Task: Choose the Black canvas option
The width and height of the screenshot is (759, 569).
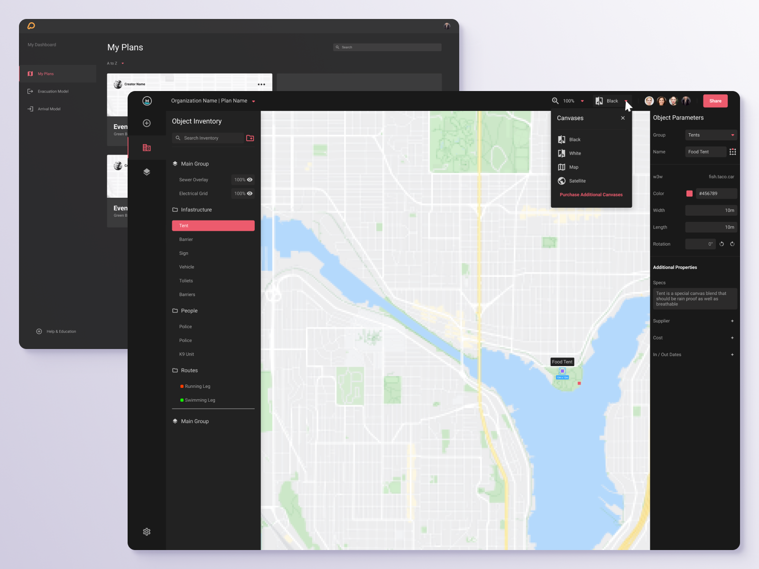Action: point(569,139)
